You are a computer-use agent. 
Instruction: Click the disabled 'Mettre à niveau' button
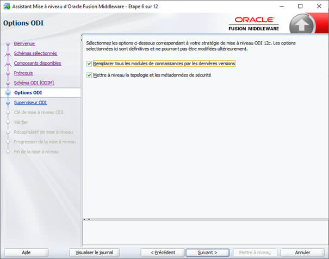[255, 252]
